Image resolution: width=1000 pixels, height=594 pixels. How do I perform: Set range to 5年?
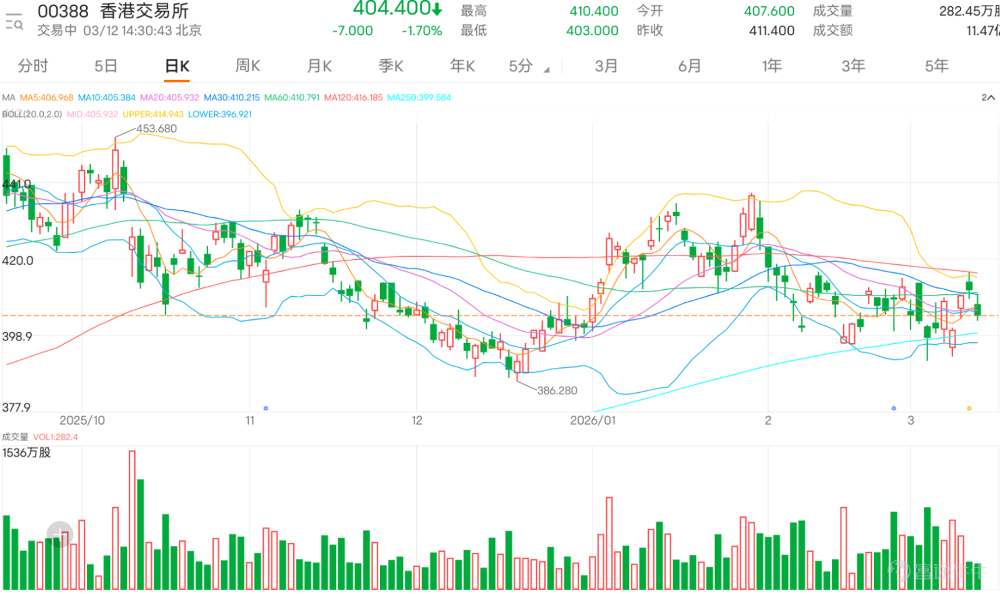pos(936,66)
